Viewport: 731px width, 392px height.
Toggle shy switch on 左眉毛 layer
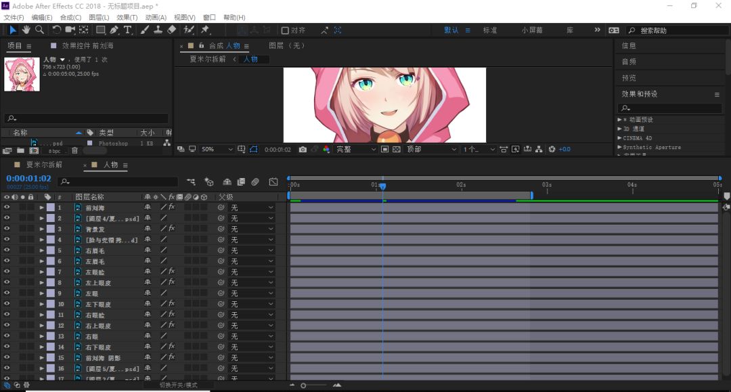pos(148,261)
